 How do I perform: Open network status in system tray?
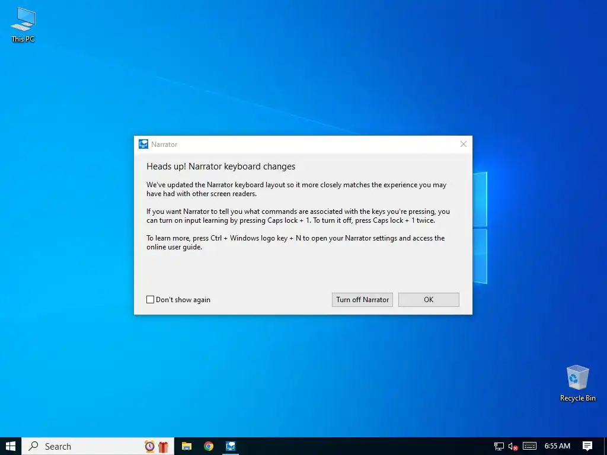499,446
